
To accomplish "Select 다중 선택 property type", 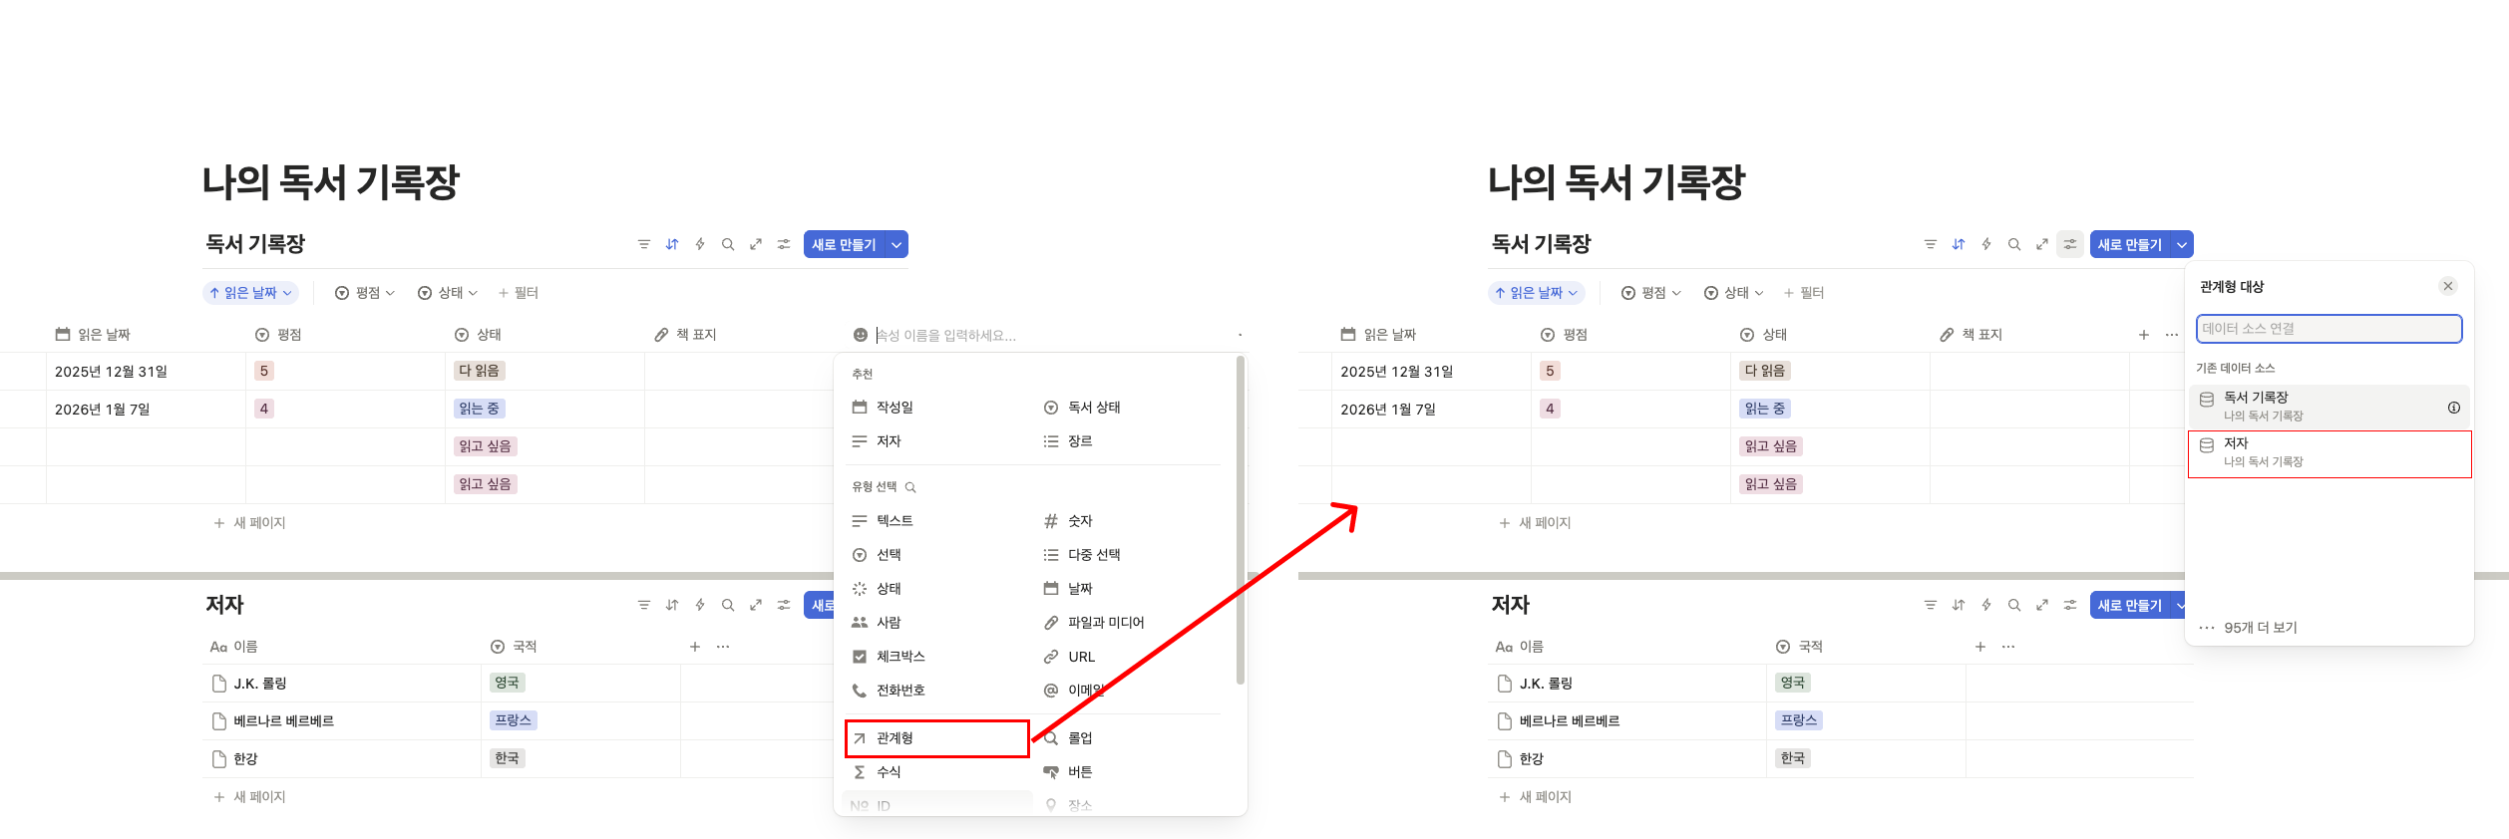I will tap(1129, 555).
